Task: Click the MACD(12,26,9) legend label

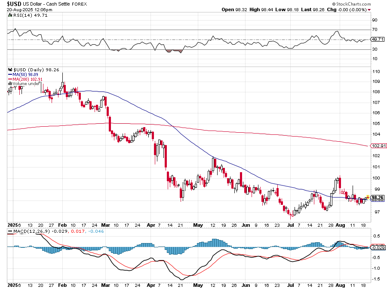Action: (x=31, y=232)
